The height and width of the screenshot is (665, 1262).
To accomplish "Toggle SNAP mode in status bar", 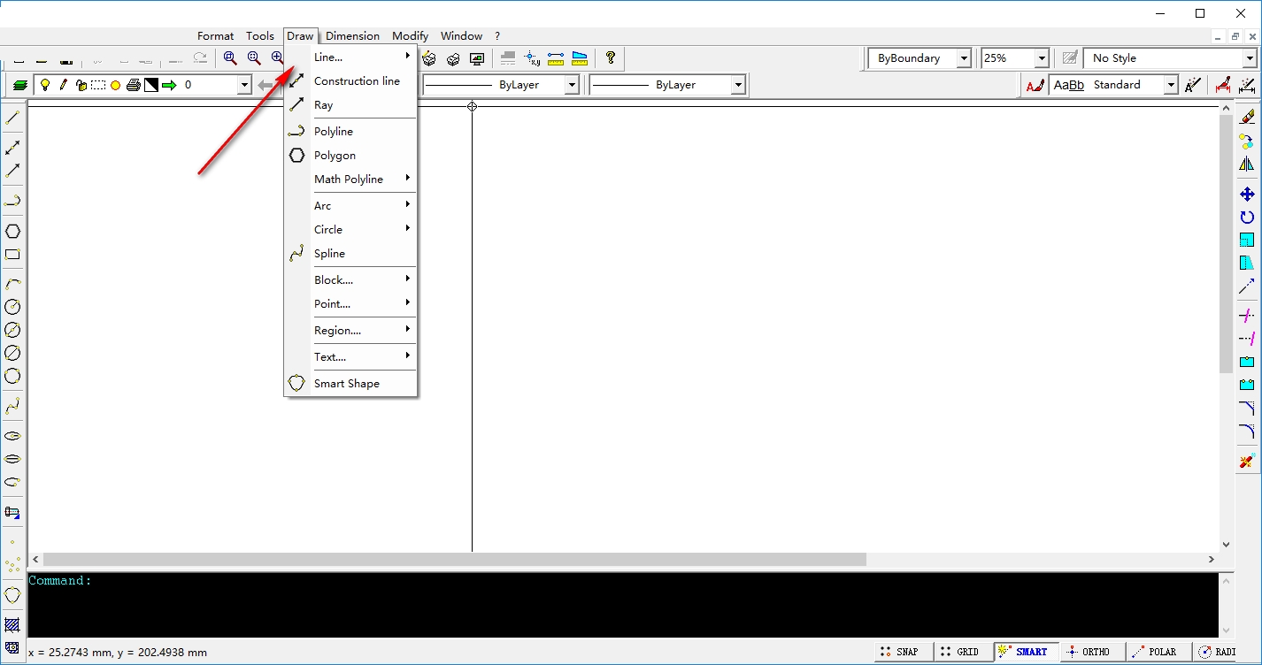I will click(x=899, y=652).
